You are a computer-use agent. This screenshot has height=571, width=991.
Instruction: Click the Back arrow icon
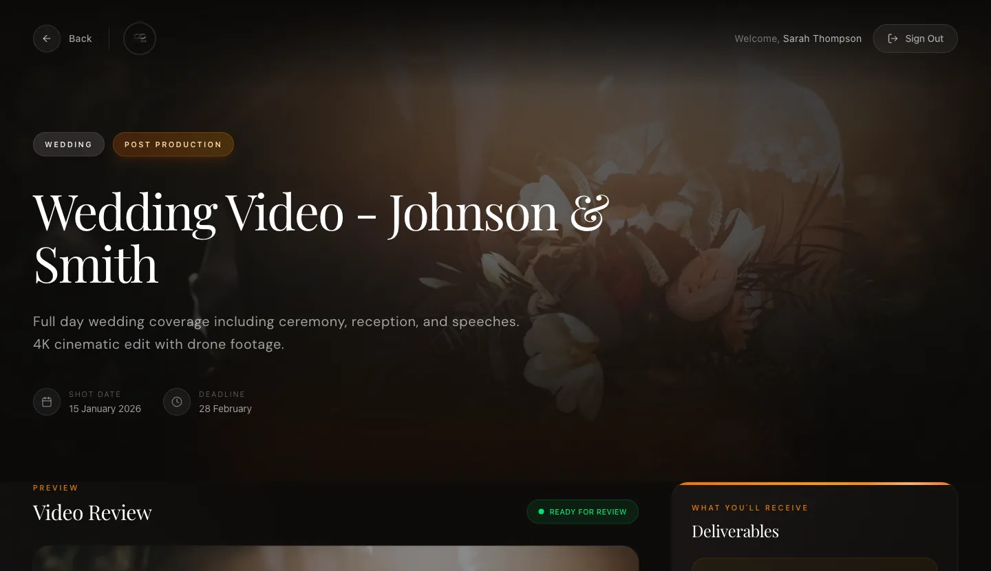(x=47, y=39)
